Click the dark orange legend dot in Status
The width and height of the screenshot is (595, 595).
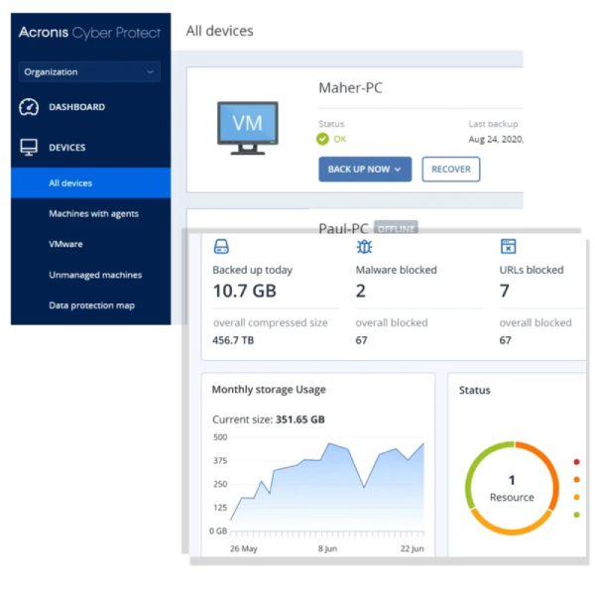[576, 480]
